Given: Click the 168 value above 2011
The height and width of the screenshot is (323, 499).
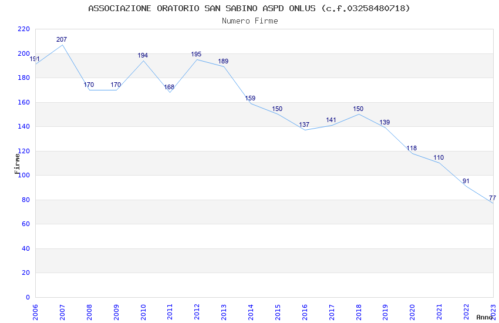Looking at the screenshot, I should pos(169,87).
